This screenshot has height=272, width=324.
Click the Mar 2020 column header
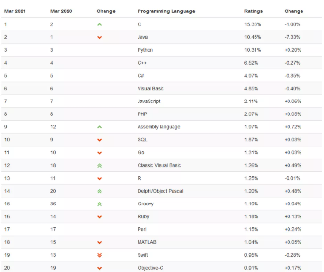61,11
